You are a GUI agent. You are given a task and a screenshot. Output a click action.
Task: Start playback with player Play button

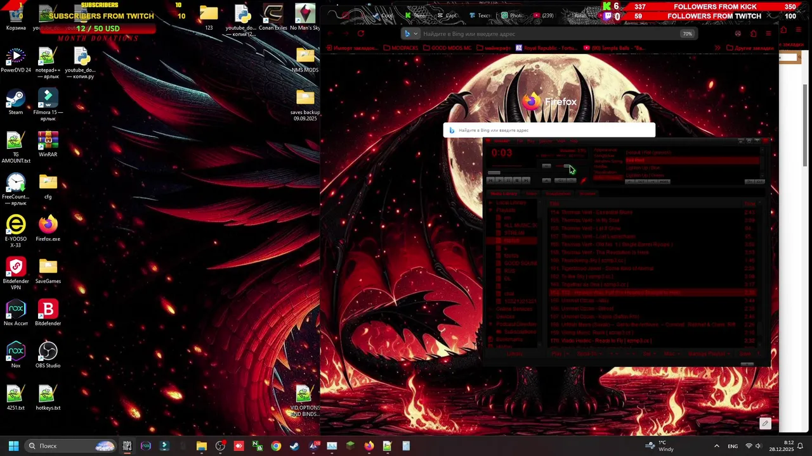[499, 180]
